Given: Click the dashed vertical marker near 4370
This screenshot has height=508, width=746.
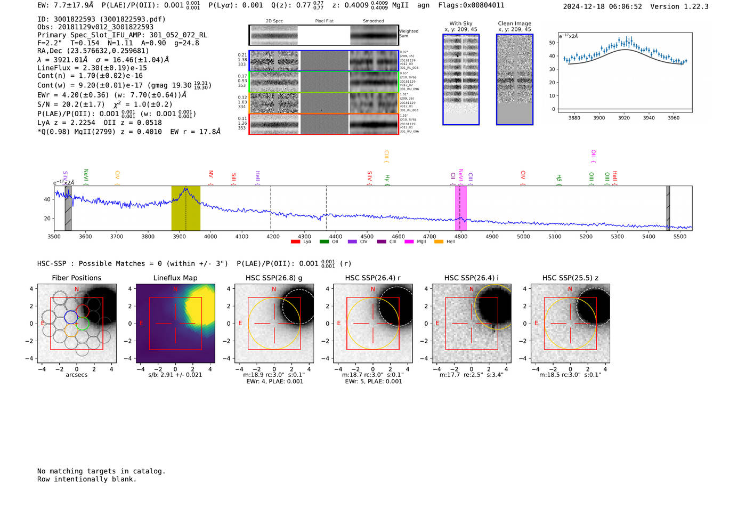Looking at the screenshot, I should (x=327, y=208).
